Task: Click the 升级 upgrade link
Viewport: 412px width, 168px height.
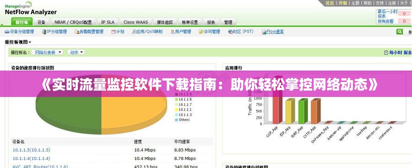Action: click(342, 3)
